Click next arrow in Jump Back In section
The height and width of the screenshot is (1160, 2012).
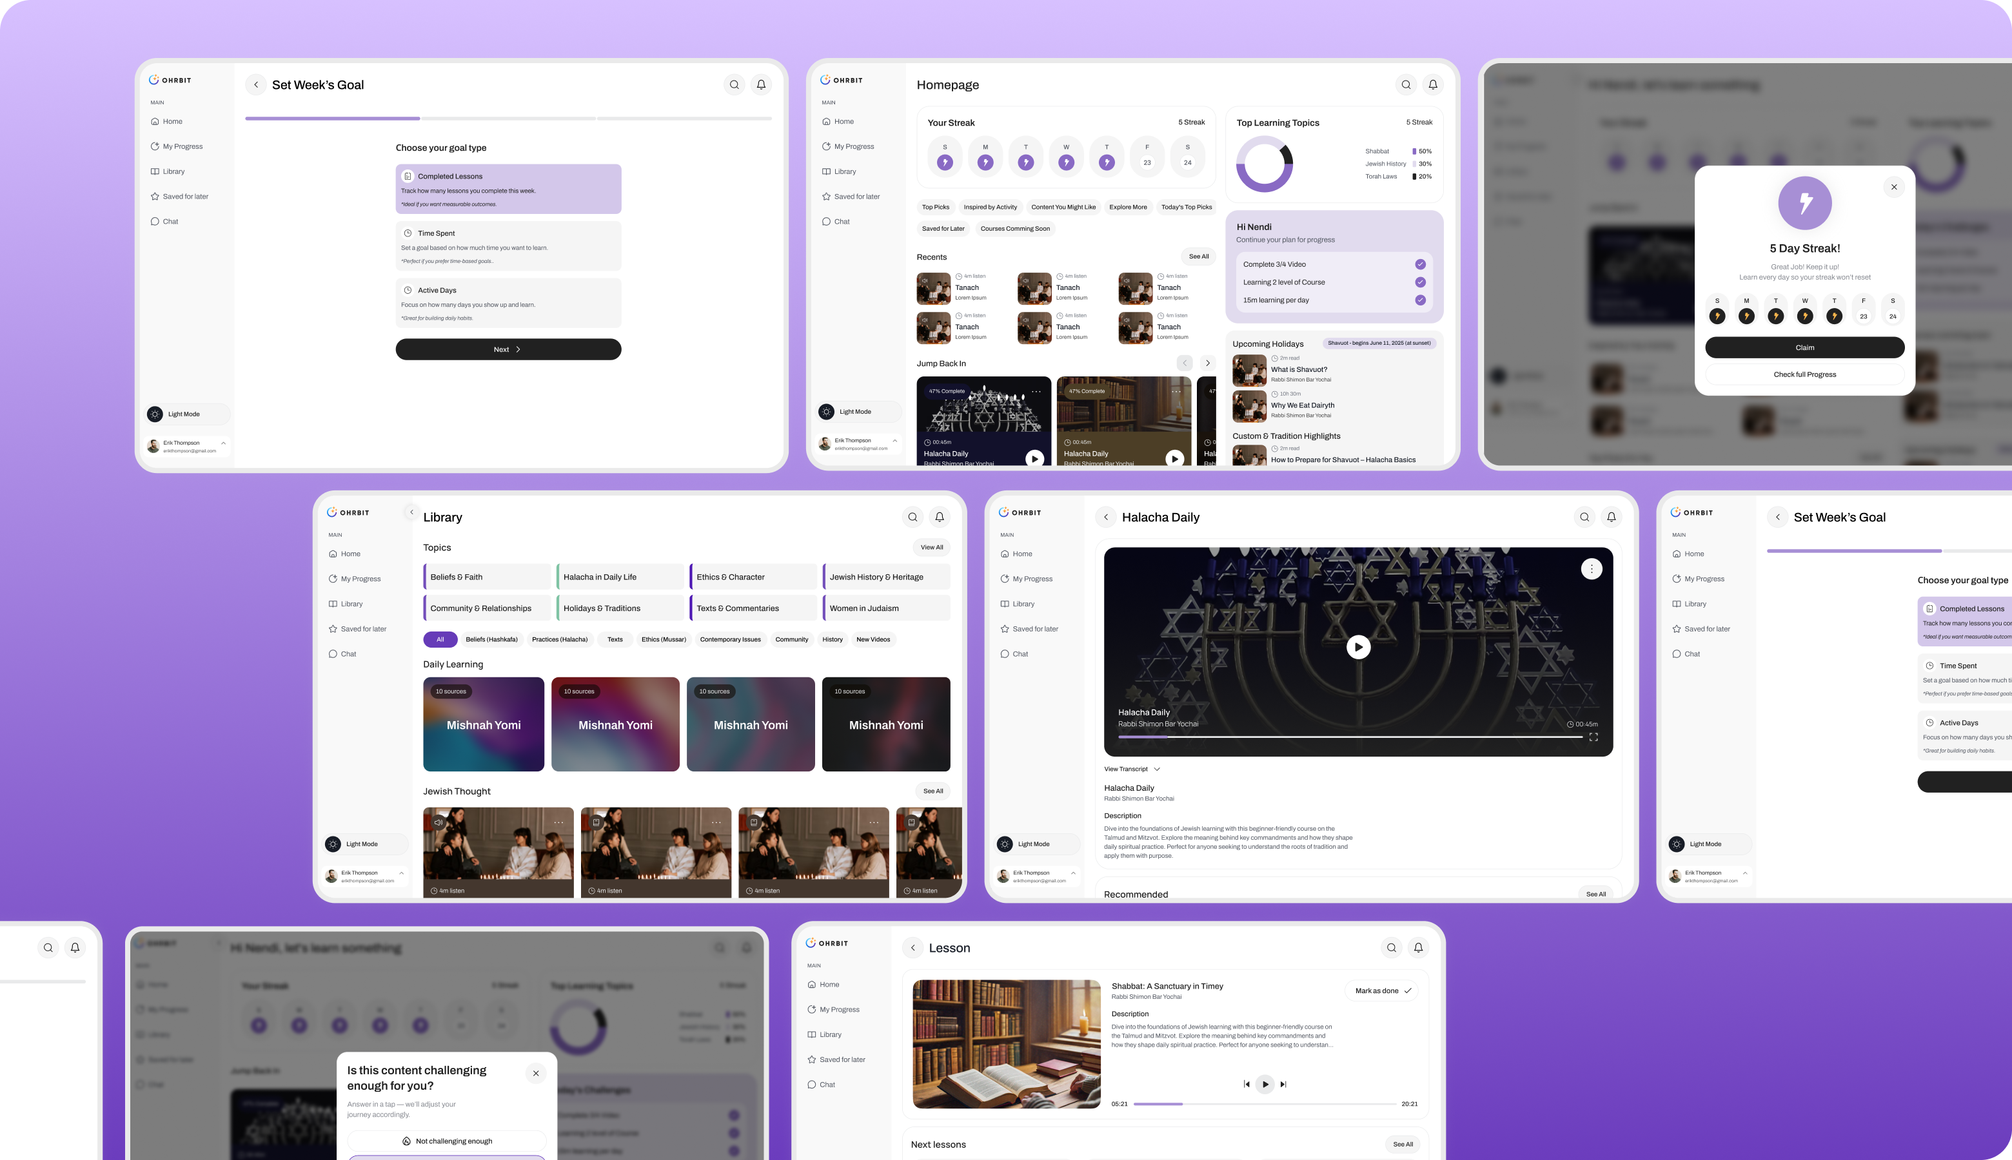(1208, 363)
